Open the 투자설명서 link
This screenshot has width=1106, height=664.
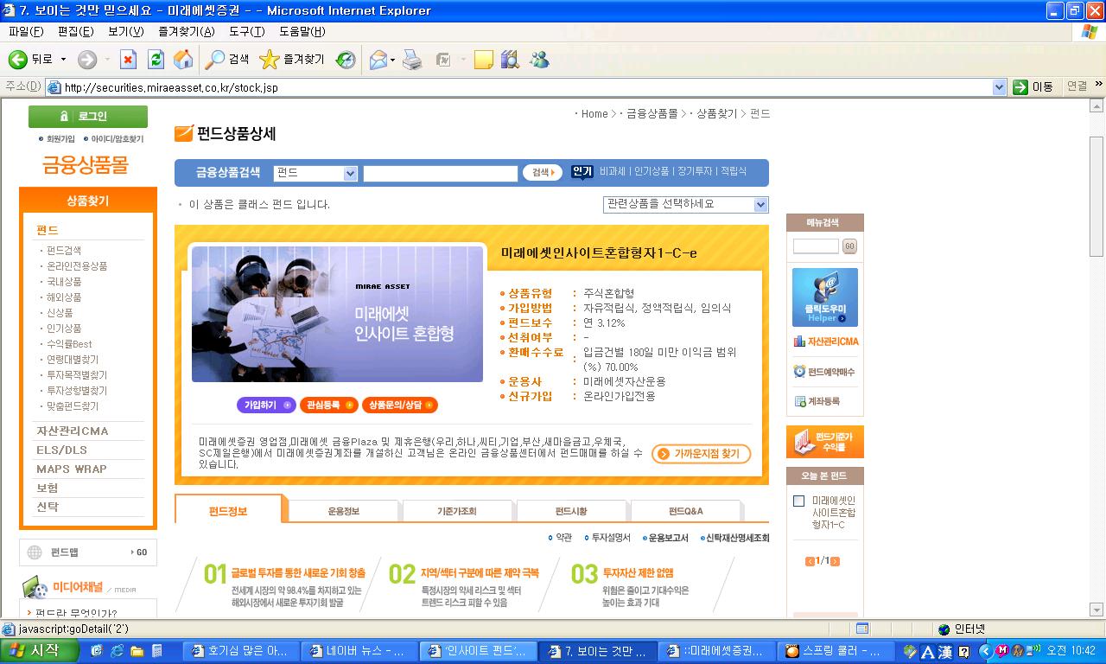point(610,538)
